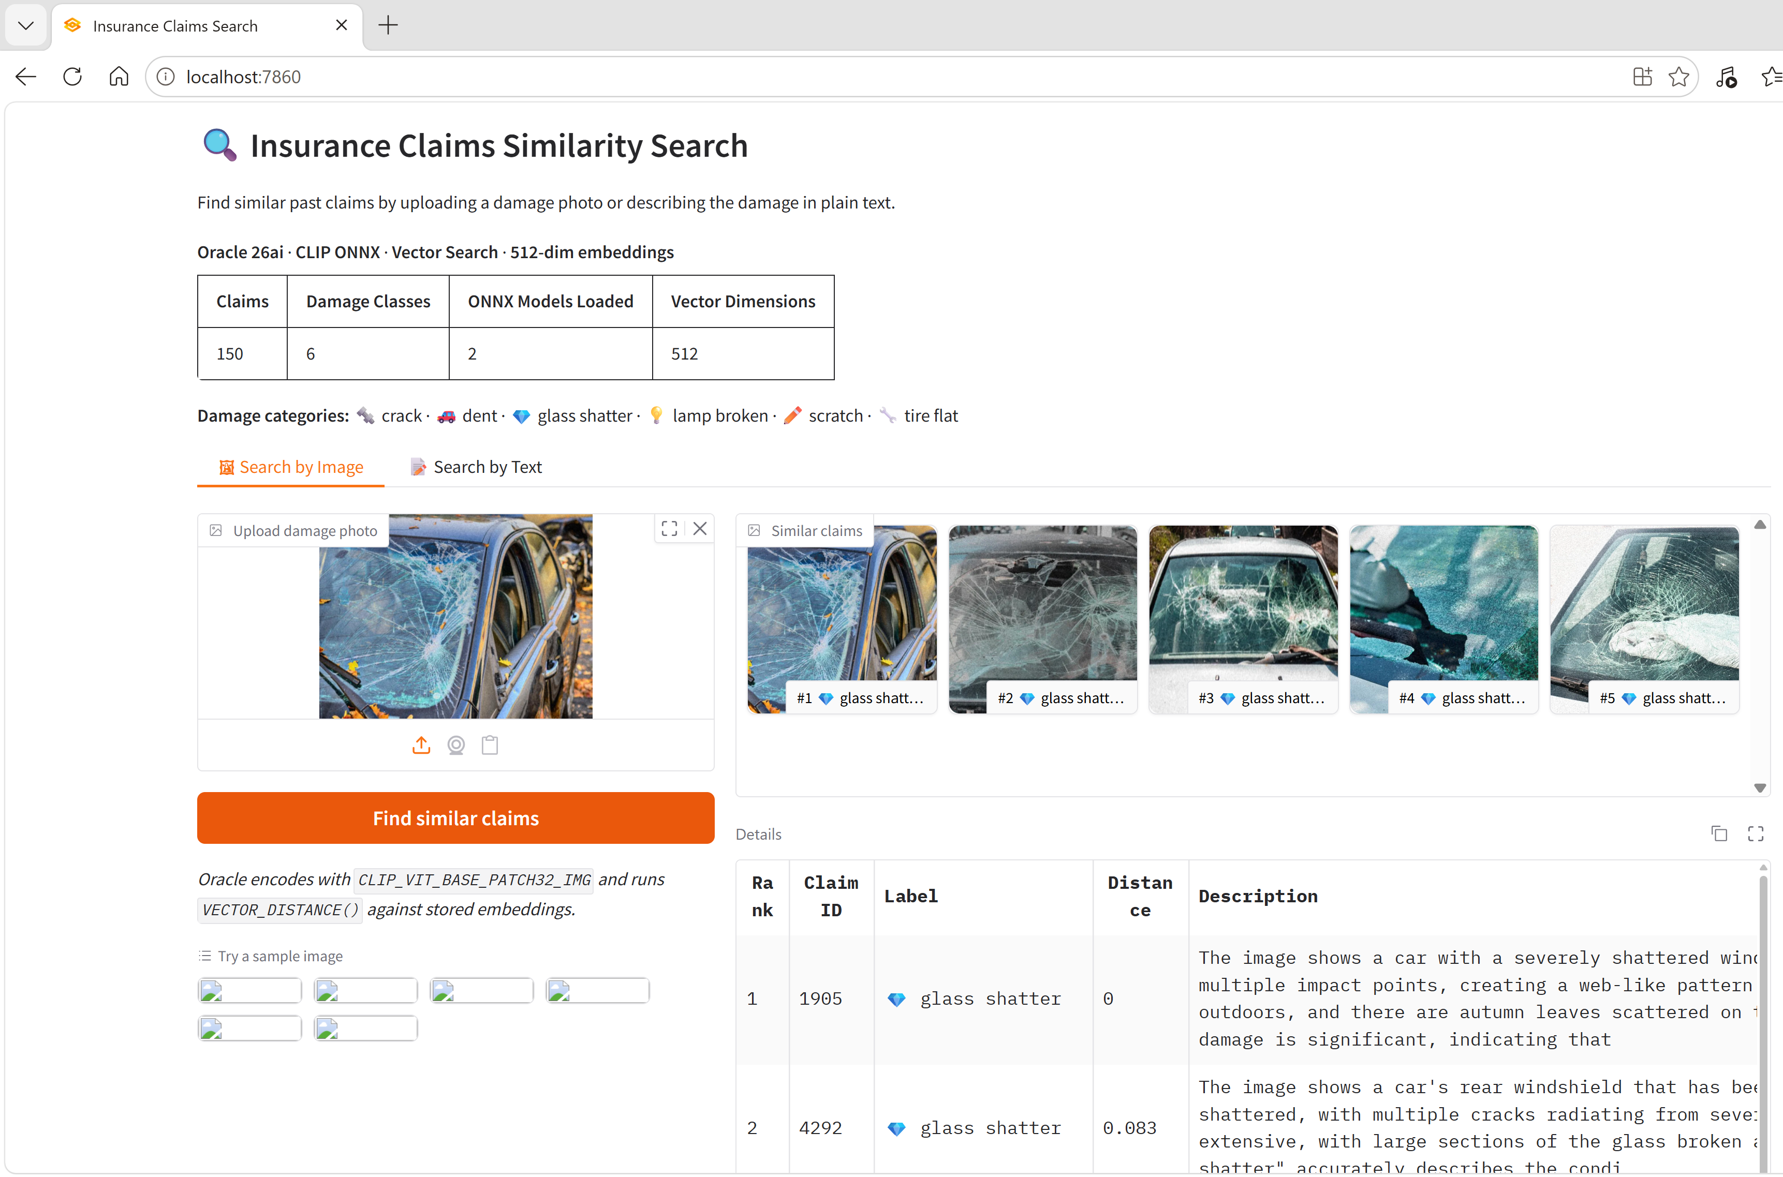The image size is (1783, 1177).
Task: Open the browser apps grid icon
Action: [x=1643, y=77]
